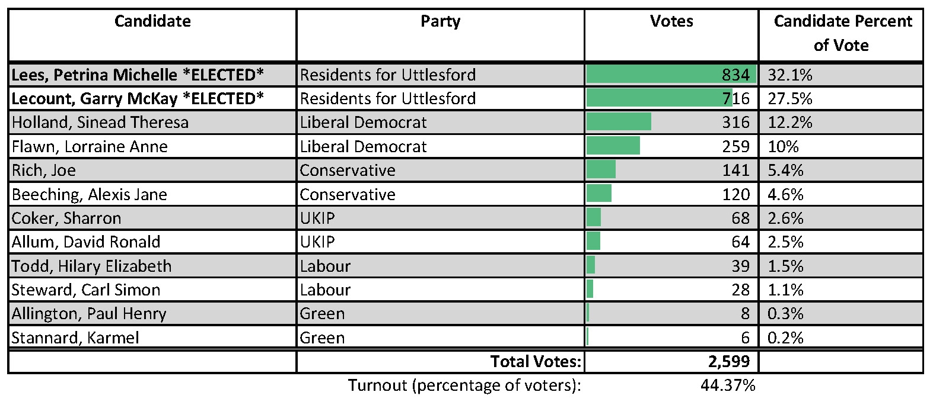Click UKIP party cell for Allum
933x405 pixels.
(317, 242)
